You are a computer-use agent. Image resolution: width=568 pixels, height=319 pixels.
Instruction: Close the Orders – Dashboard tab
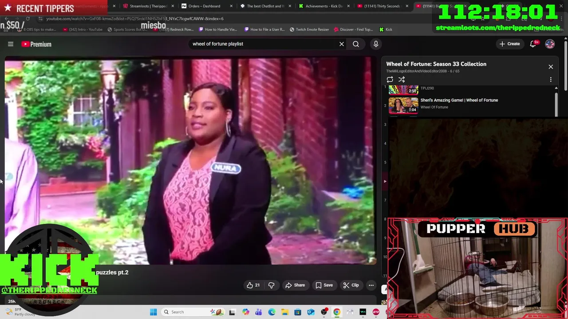coord(231,6)
